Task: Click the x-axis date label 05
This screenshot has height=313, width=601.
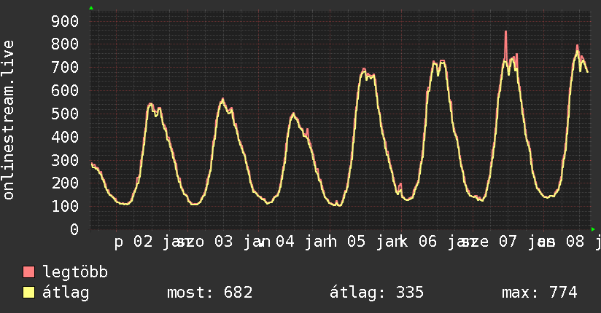Action: click(x=356, y=242)
